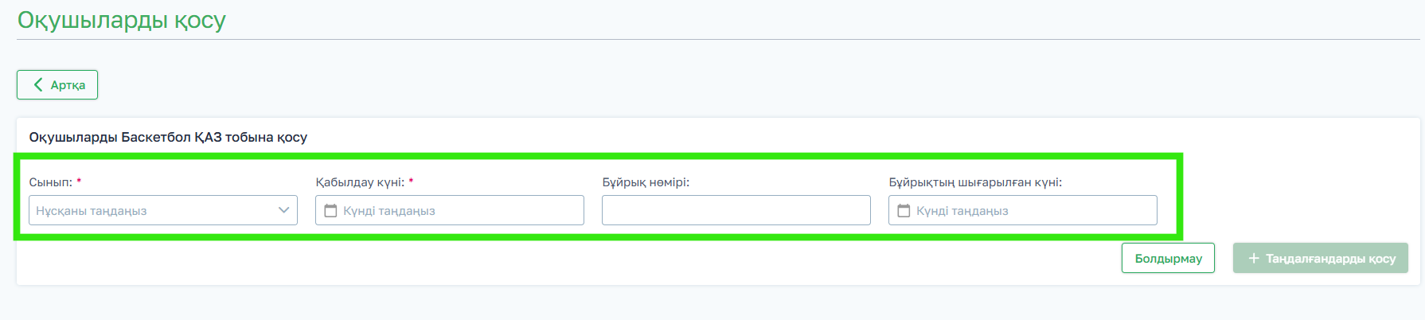Click the Бұйрықтың шығарылған күні label

(x=975, y=182)
